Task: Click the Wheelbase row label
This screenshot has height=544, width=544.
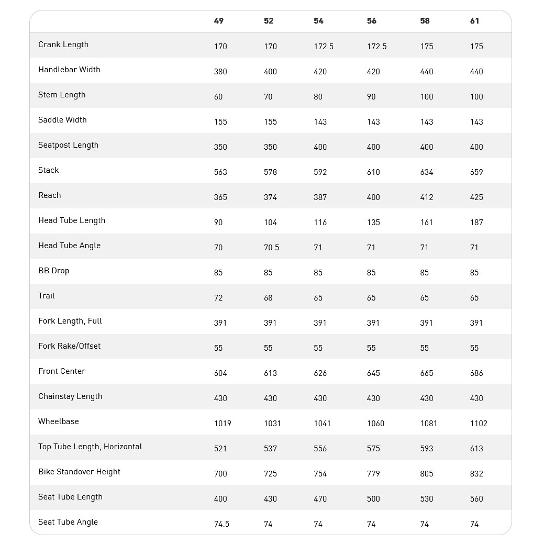Action: (x=59, y=421)
